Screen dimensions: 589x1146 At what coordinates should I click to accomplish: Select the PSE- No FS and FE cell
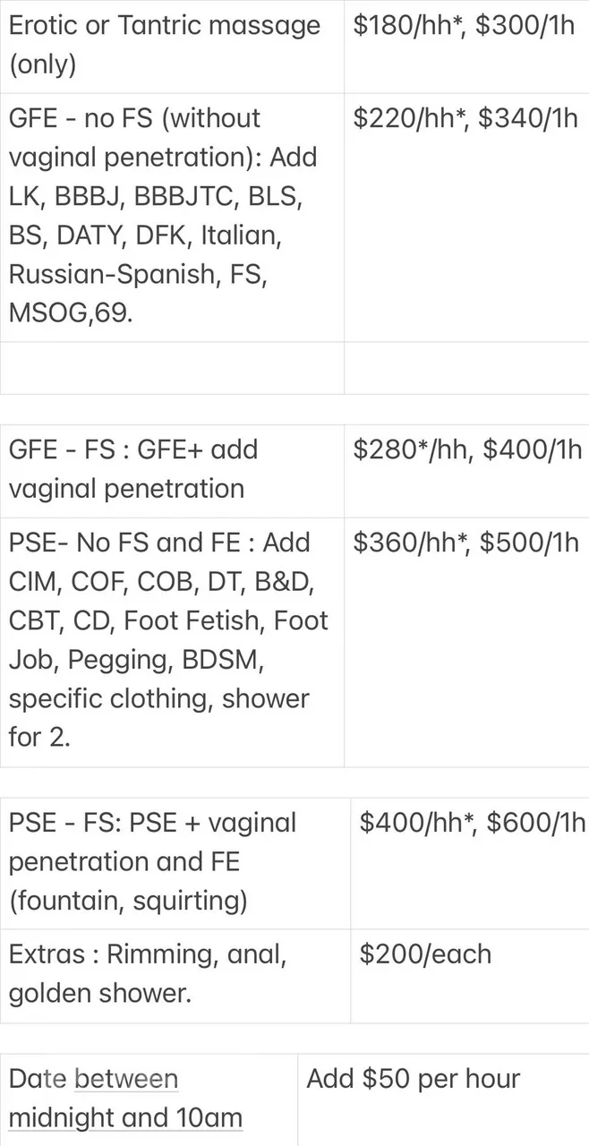pyautogui.click(x=170, y=640)
